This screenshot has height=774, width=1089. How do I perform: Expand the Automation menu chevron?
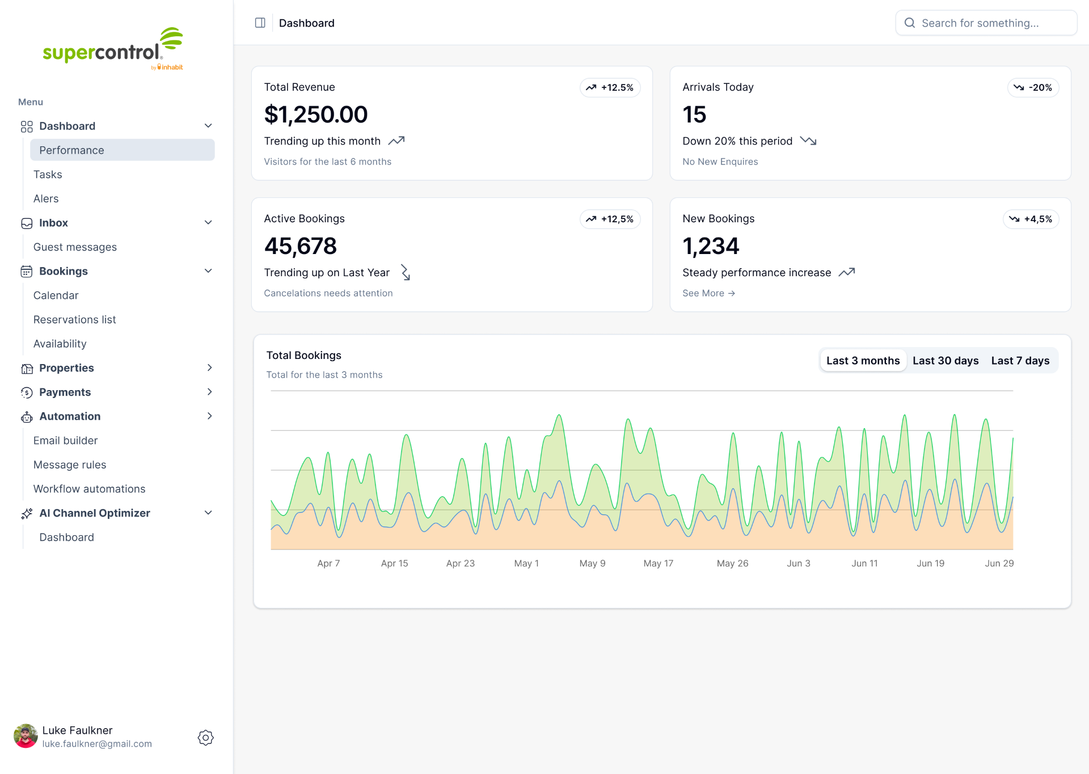[209, 416]
